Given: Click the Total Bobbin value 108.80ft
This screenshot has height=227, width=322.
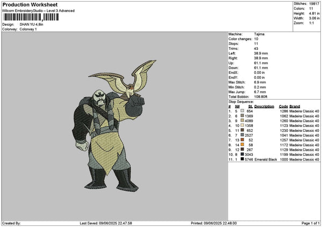Looking at the screenshot, I should click(261, 97).
